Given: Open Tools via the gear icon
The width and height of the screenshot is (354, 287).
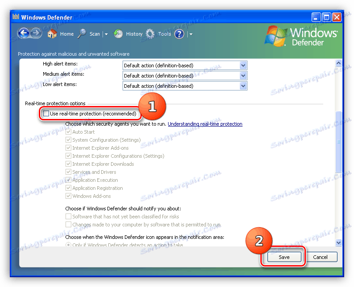Looking at the screenshot, I should coord(150,34).
